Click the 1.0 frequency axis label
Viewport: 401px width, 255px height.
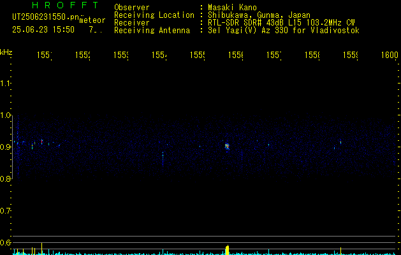[x=5, y=115]
